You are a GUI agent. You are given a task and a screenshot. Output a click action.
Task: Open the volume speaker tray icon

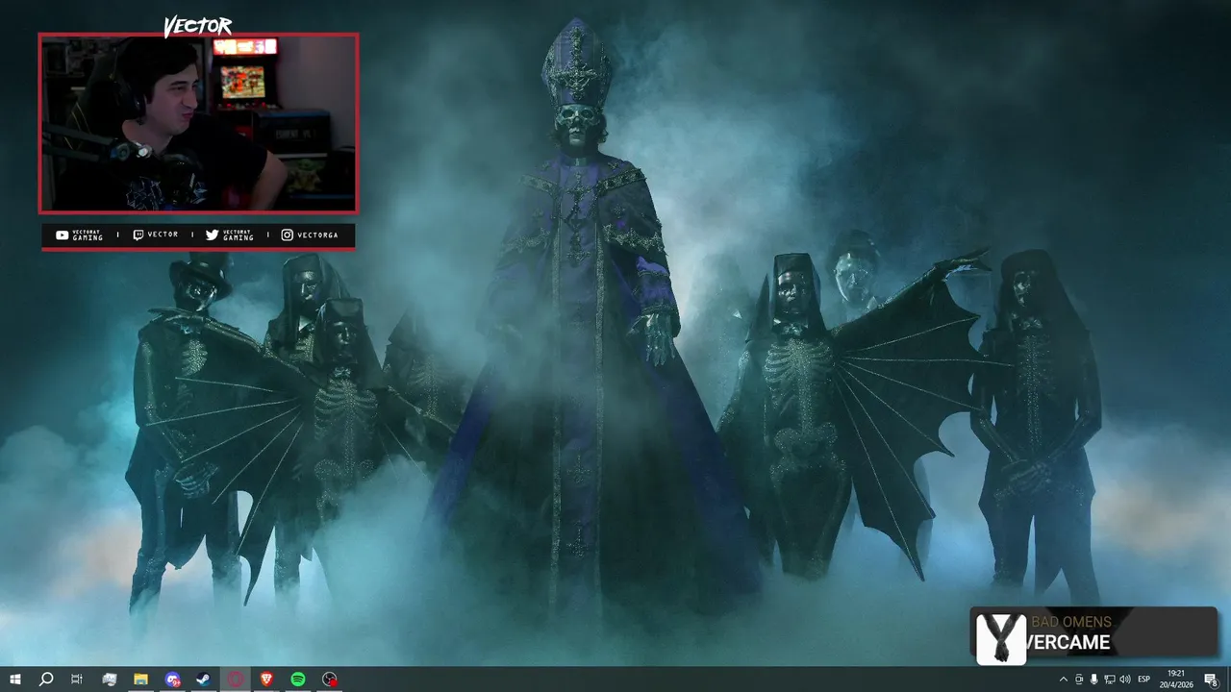[1125, 680]
